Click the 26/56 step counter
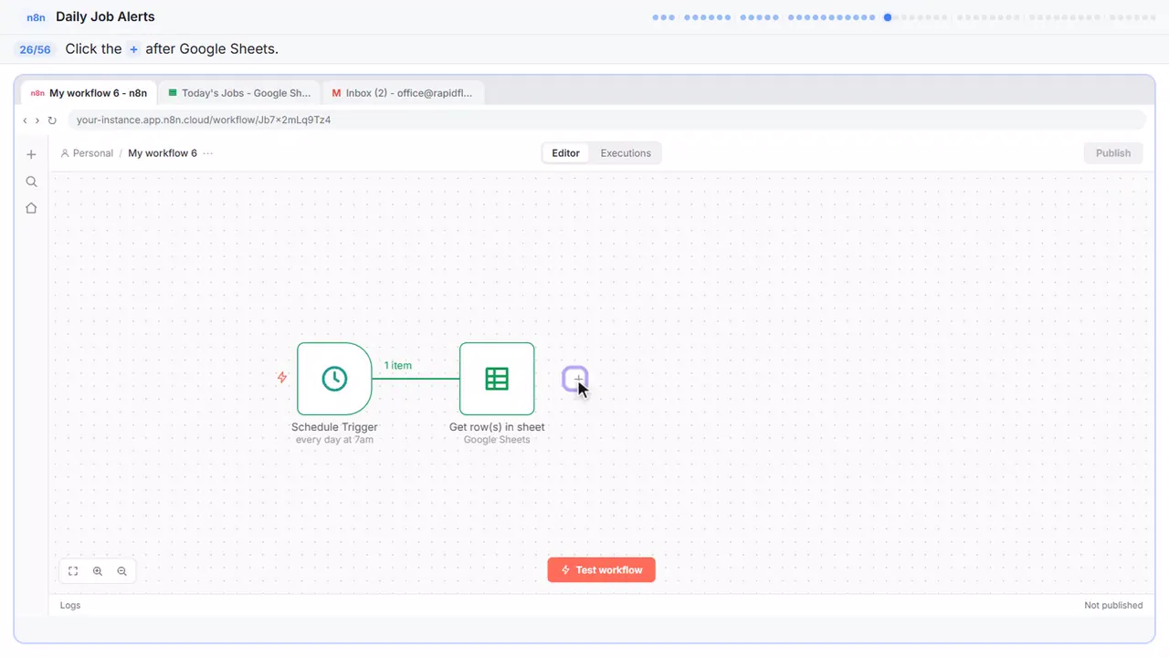1169x657 pixels. click(36, 49)
